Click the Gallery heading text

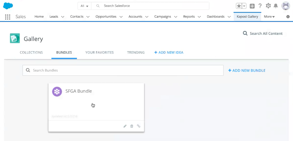(x=33, y=39)
